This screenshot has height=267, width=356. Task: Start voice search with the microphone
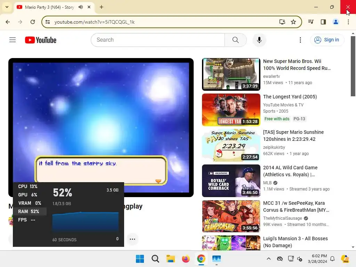259,40
